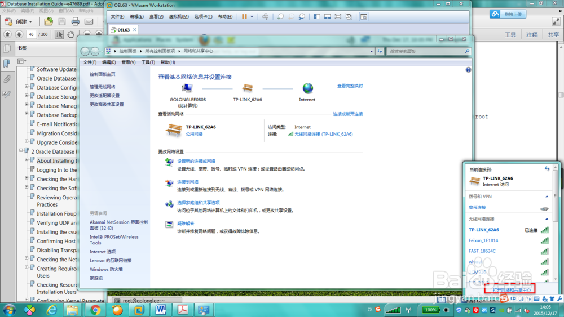This screenshot has width=564, height=317.
Task: Open the Tools menu in Control Panel
Action: [148, 62]
